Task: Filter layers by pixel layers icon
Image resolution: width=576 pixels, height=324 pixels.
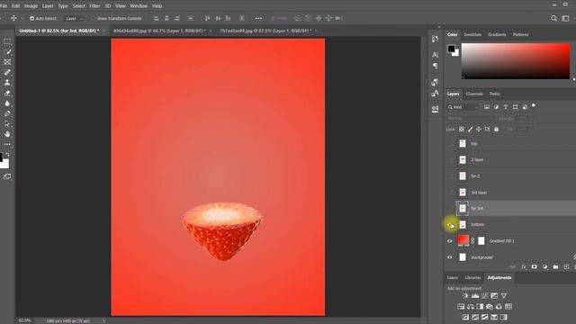Action: coord(487,107)
